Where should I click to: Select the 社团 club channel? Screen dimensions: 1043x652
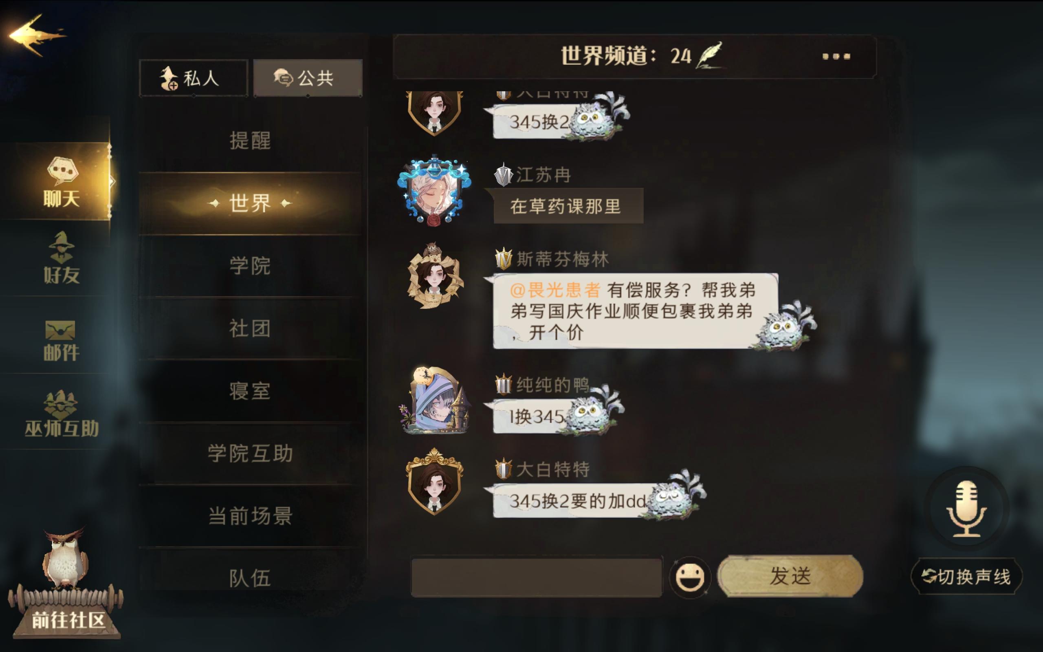point(250,328)
